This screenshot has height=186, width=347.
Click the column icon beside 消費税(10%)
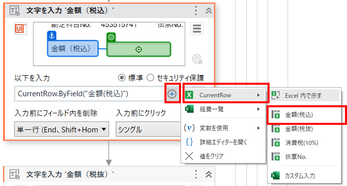click(276, 143)
